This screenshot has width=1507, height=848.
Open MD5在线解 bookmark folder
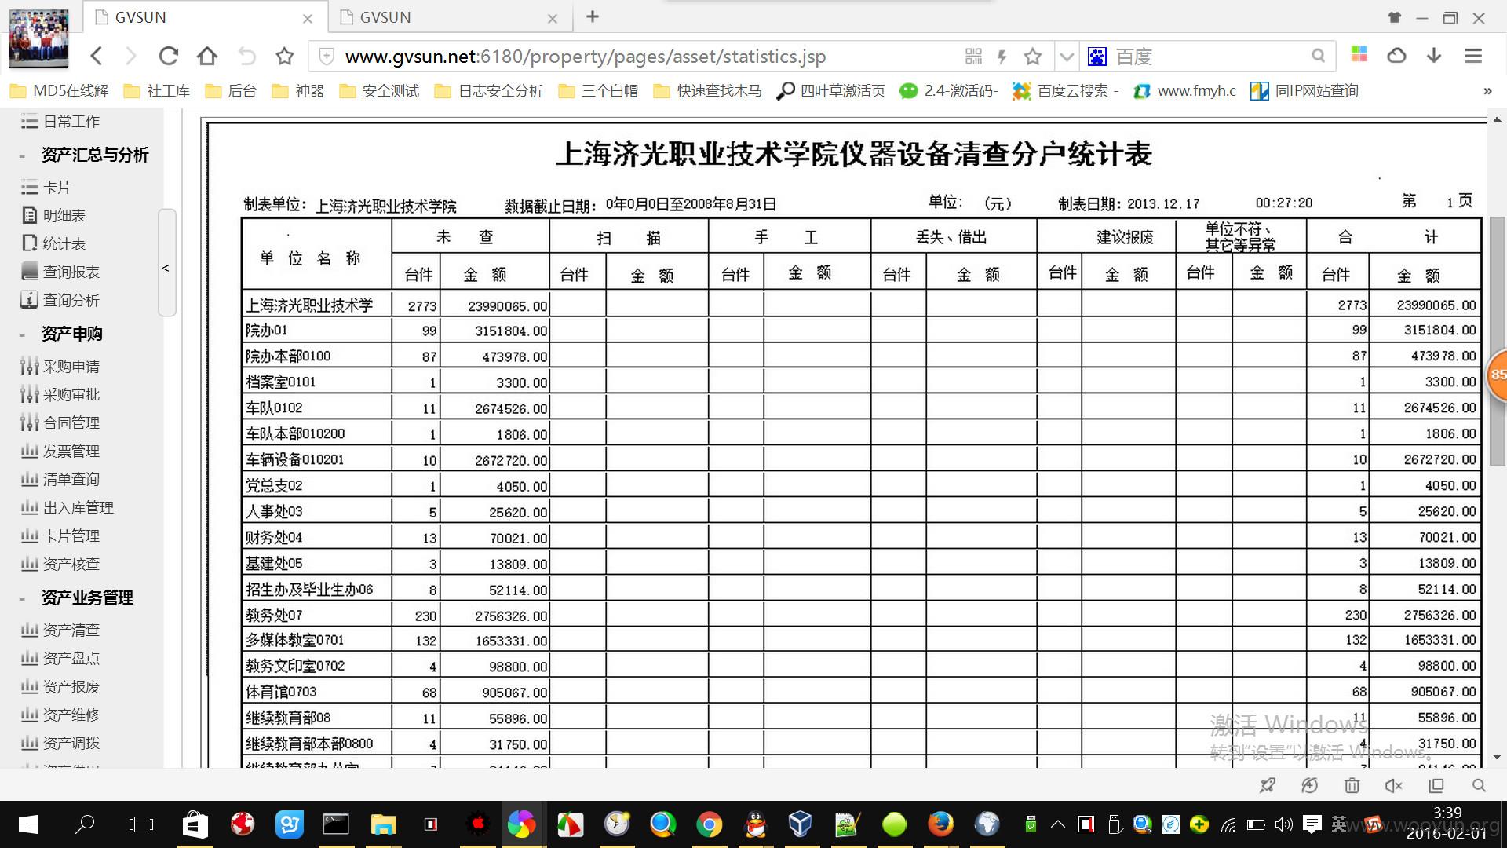59,91
